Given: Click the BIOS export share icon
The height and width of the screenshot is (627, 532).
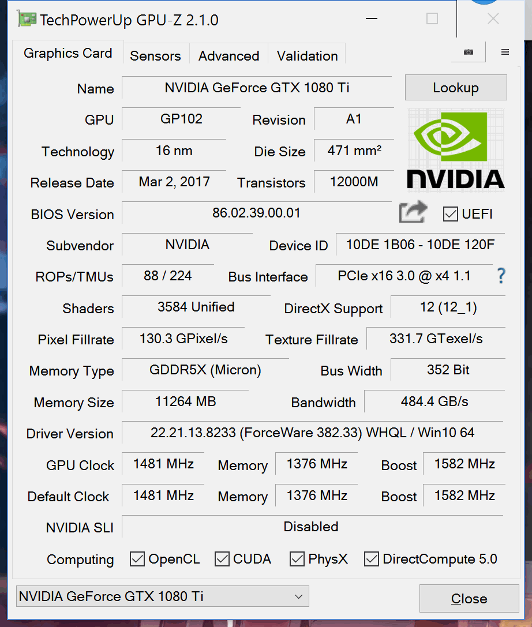Looking at the screenshot, I should [x=413, y=212].
